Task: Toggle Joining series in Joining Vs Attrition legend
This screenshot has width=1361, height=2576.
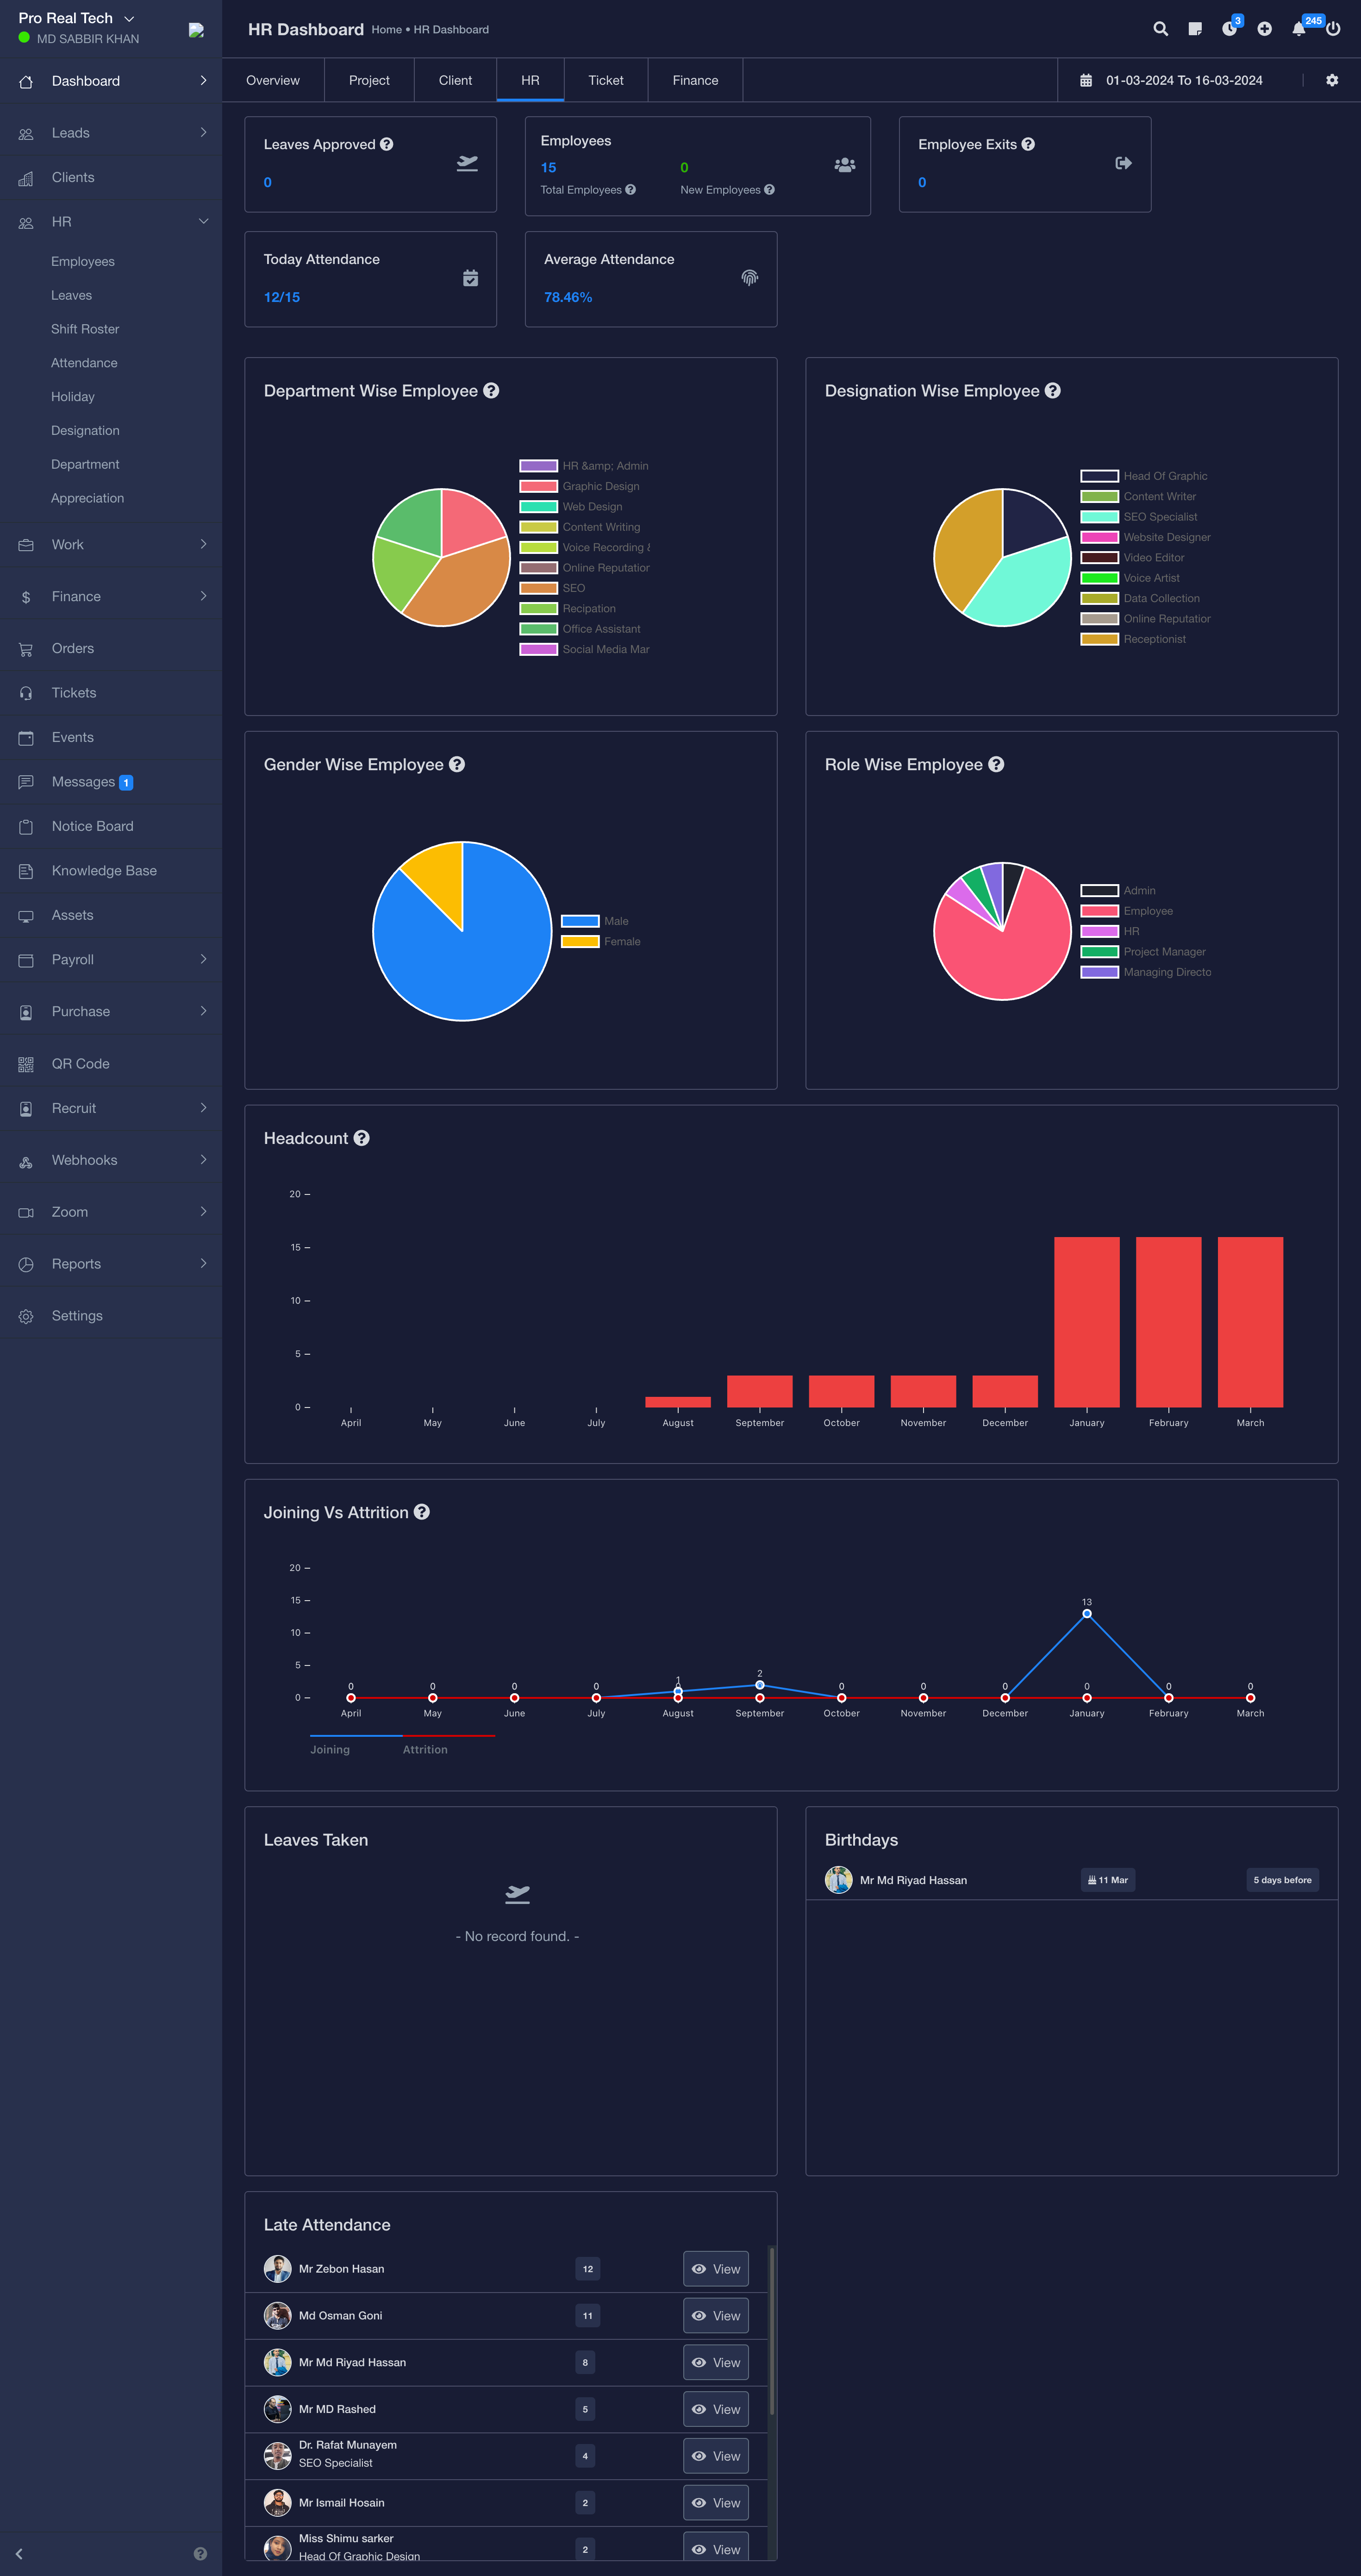Action: pos(331,1749)
